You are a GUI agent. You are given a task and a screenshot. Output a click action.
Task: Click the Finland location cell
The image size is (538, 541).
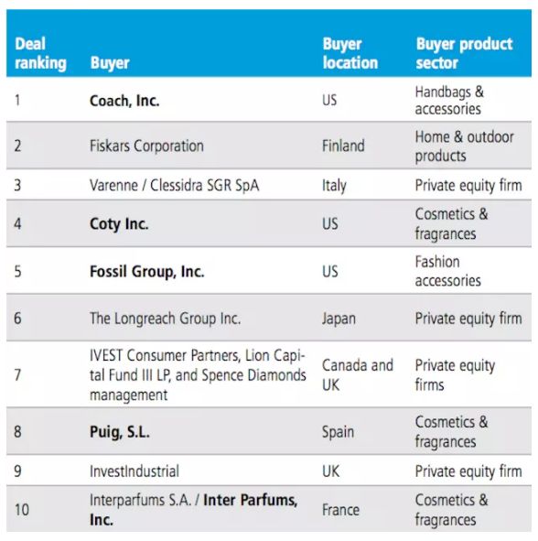click(x=343, y=146)
